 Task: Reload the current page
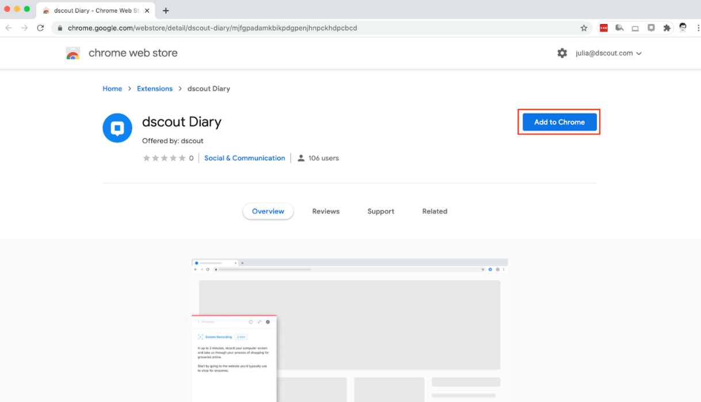(x=40, y=28)
